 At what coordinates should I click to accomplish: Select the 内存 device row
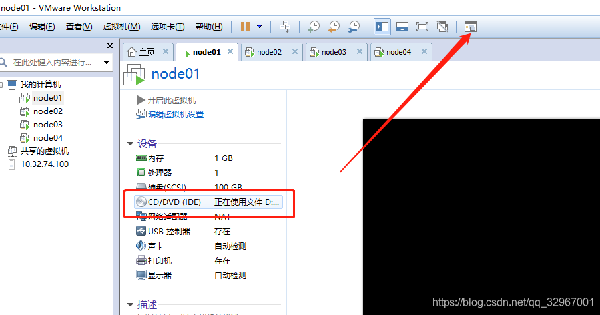pos(208,158)
